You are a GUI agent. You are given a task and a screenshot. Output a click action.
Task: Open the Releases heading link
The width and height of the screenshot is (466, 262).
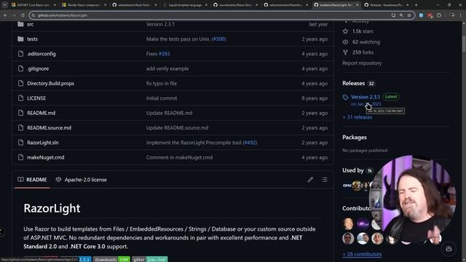pyautogui.click(x=353, y=84)
